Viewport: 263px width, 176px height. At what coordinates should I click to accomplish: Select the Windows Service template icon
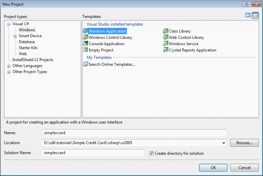[166, 44]
